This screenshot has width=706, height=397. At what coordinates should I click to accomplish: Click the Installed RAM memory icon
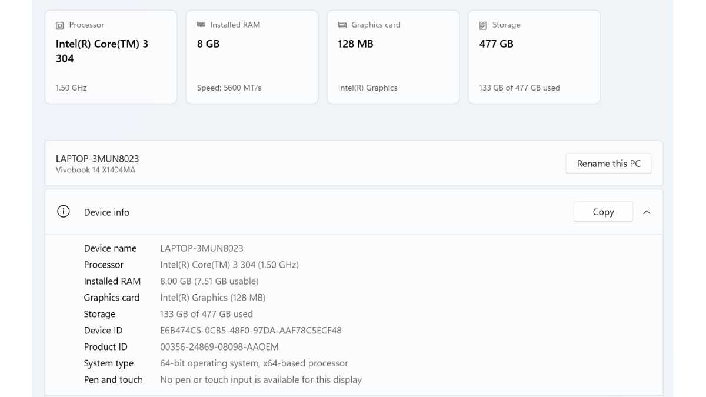coord(201,25)
